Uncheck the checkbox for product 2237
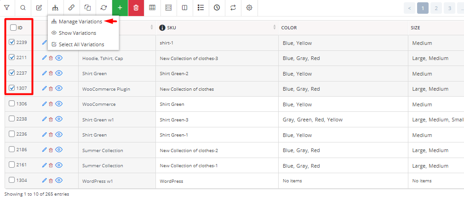This screenshot has height=197, width=464. coord(12,72)
